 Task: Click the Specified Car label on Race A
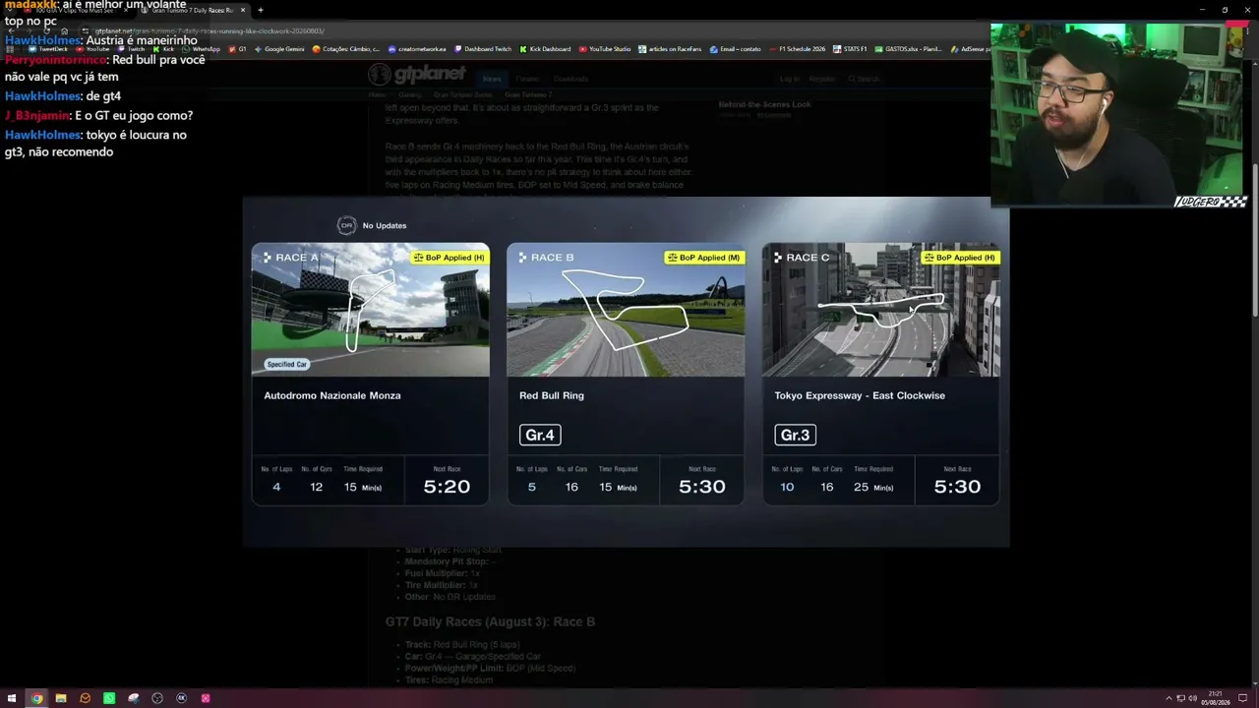287,364
